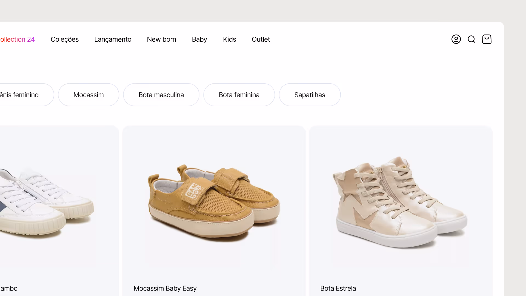Filter by Tênis feminino chip

[27, 95]
